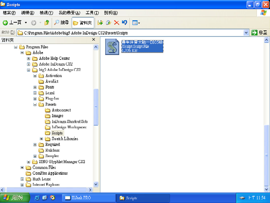Open the address bar dropdown arrow
Viewport: 270px width, 203px height.
(x=246, y=33)
